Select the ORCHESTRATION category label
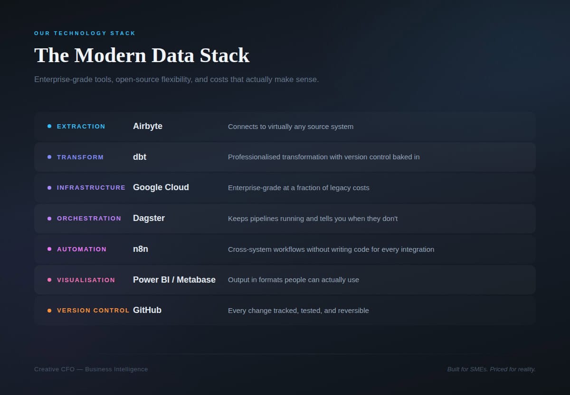The height and width of the screenshot is (395, 570). (x=89, y=219)
